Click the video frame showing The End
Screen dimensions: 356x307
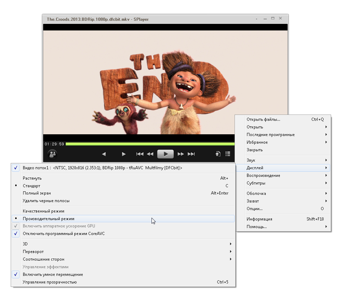coord(165,82)
